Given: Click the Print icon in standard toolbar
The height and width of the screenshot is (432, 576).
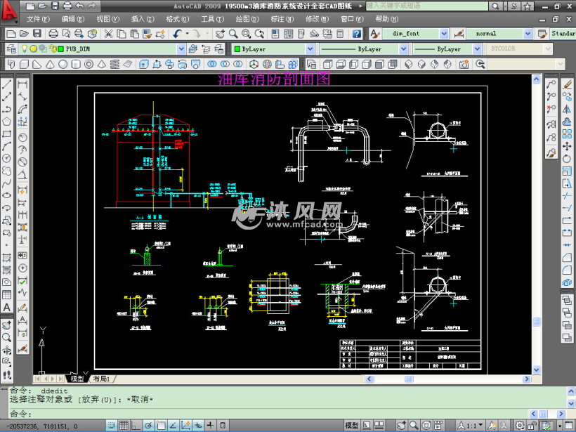Looking at the screenshot, I should [x=53, y=34].
